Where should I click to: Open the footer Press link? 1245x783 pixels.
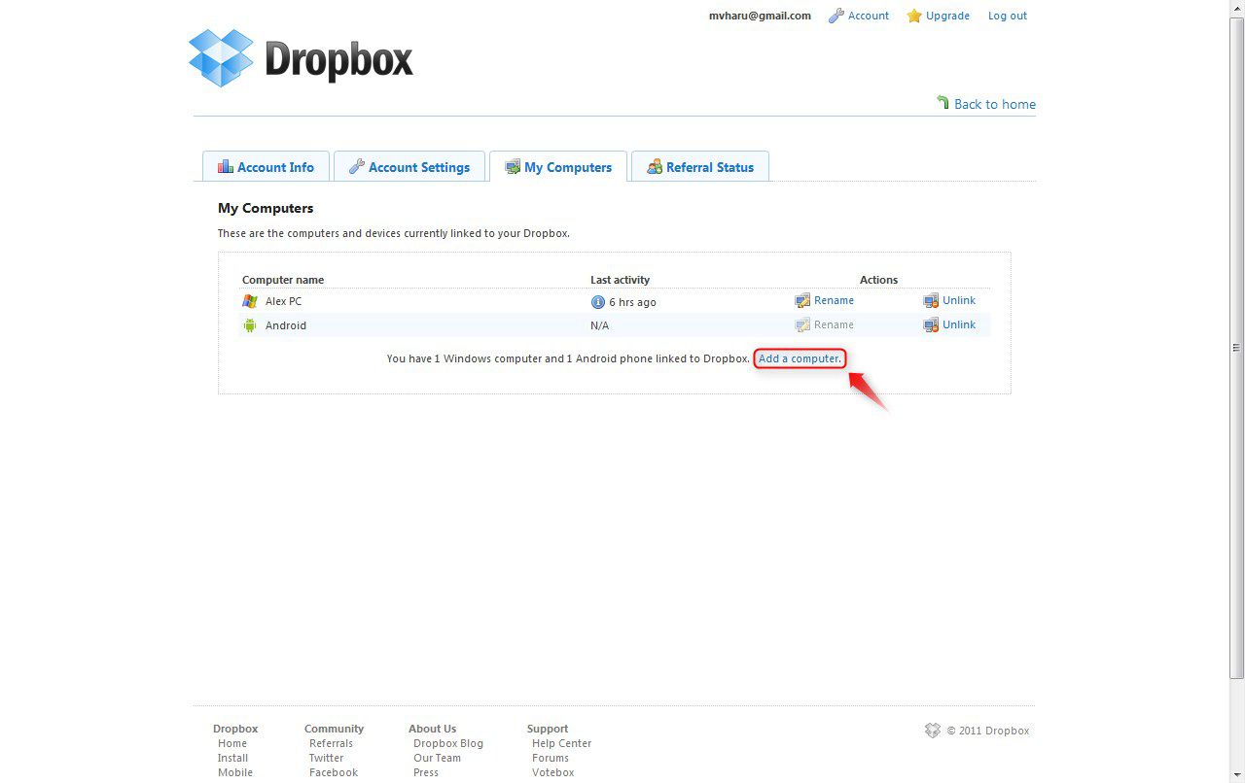point(426,772)
